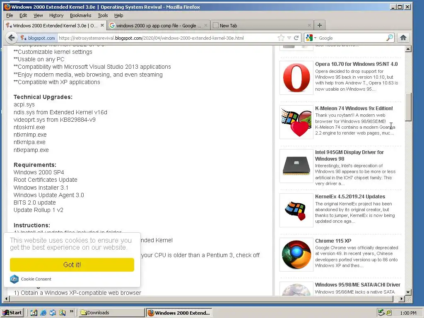Switch to the Google search tab
424x318 pixels.
[x=159, y=25]
